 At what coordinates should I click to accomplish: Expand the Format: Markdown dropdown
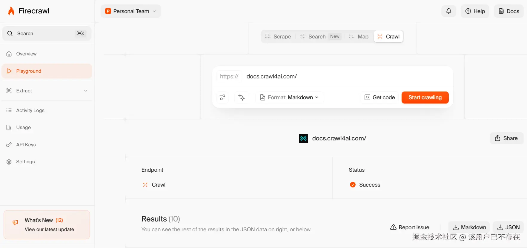[290, 97]
